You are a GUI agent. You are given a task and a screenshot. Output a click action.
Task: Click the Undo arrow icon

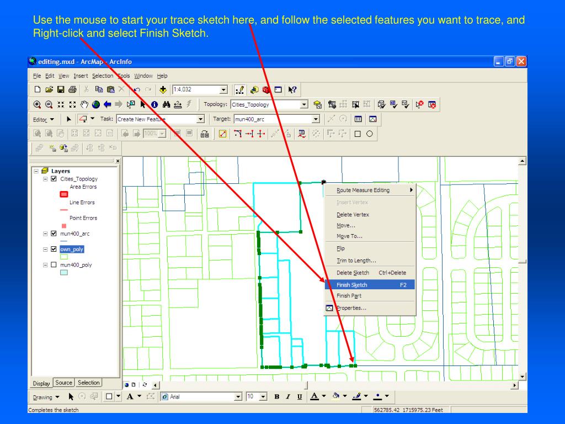tap(137, 89)
